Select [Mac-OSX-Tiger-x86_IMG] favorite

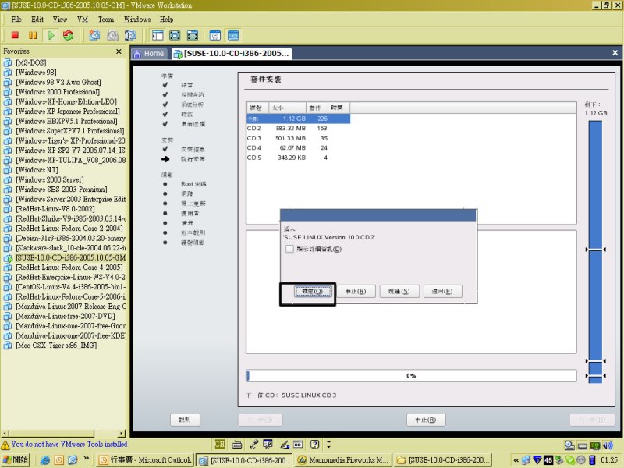[x=56, y=346]
